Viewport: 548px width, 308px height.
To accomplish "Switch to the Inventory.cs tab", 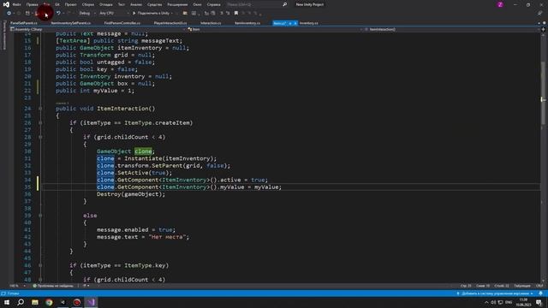I will [x=309, y=23].
